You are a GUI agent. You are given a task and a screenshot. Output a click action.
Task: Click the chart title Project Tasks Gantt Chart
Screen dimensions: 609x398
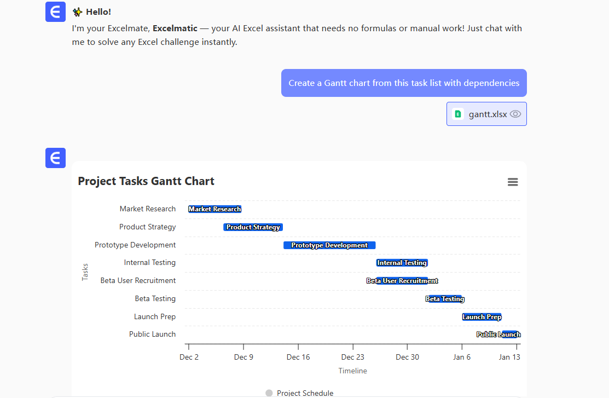click(146, 181)
